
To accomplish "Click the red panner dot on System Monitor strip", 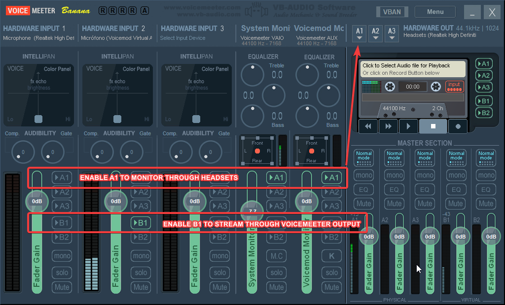I will (x=257, y=151).
